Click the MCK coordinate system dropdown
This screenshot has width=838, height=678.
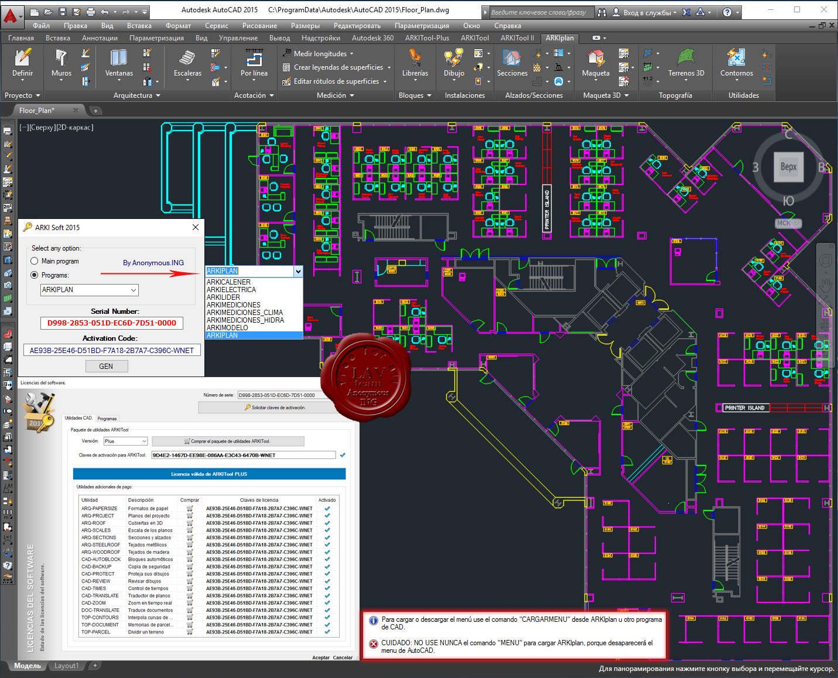tap(788, 223)
